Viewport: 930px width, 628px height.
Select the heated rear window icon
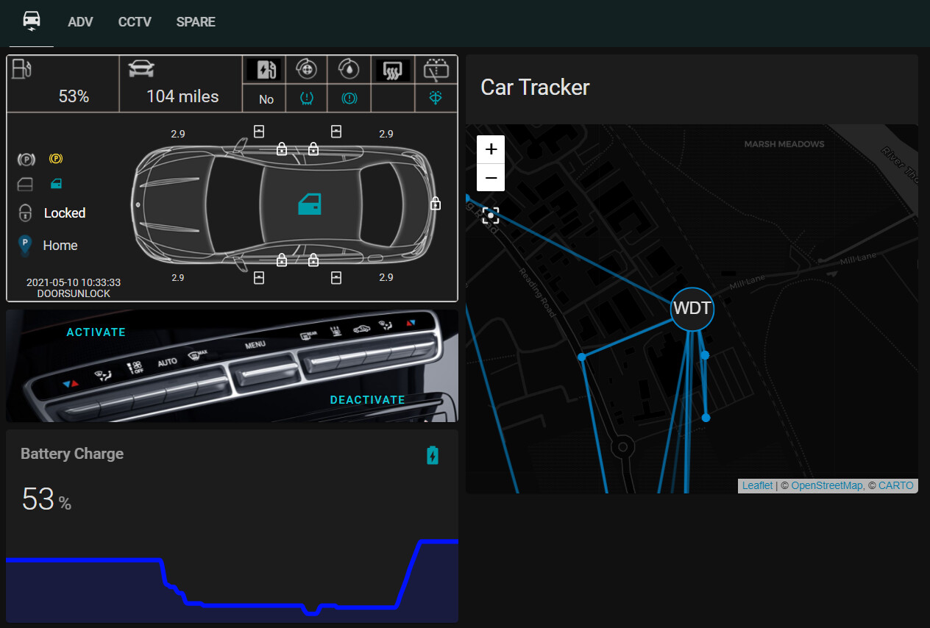[393, 70]
